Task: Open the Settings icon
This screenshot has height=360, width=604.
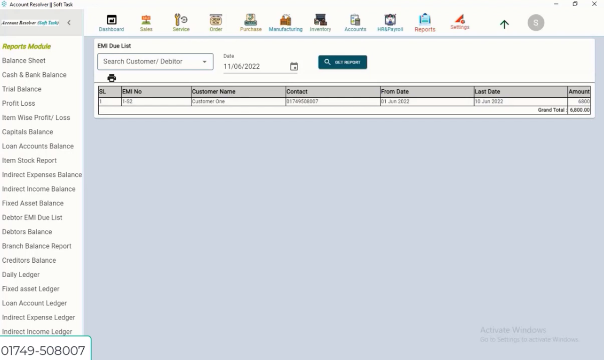Action: (x=460, y=22)
